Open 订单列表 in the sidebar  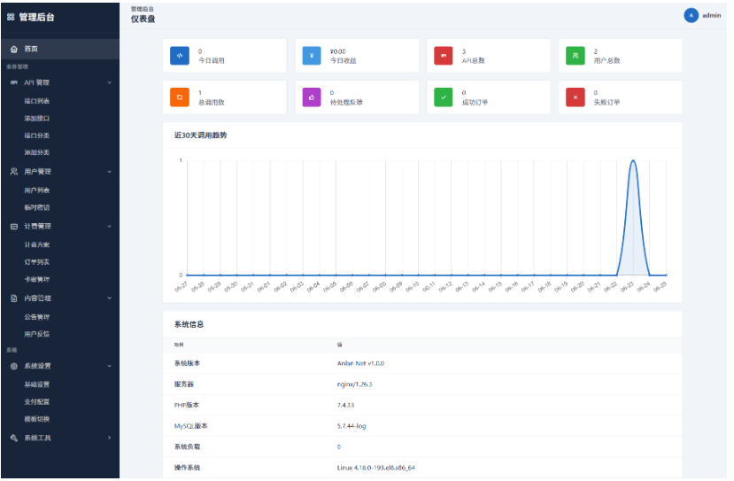click(37, 262)
